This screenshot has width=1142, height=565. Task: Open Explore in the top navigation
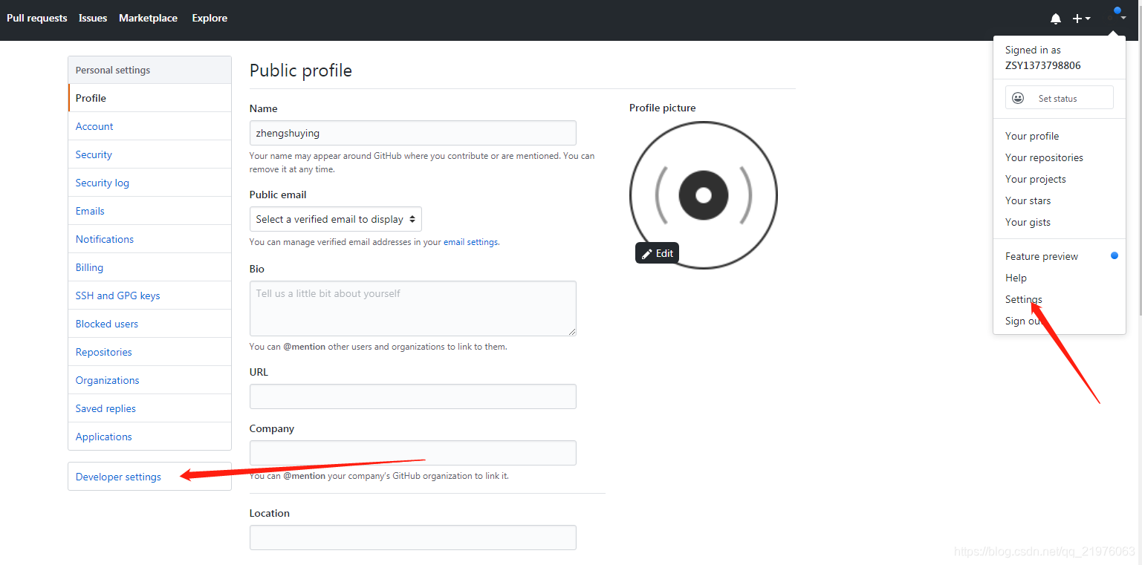point(210,18)
